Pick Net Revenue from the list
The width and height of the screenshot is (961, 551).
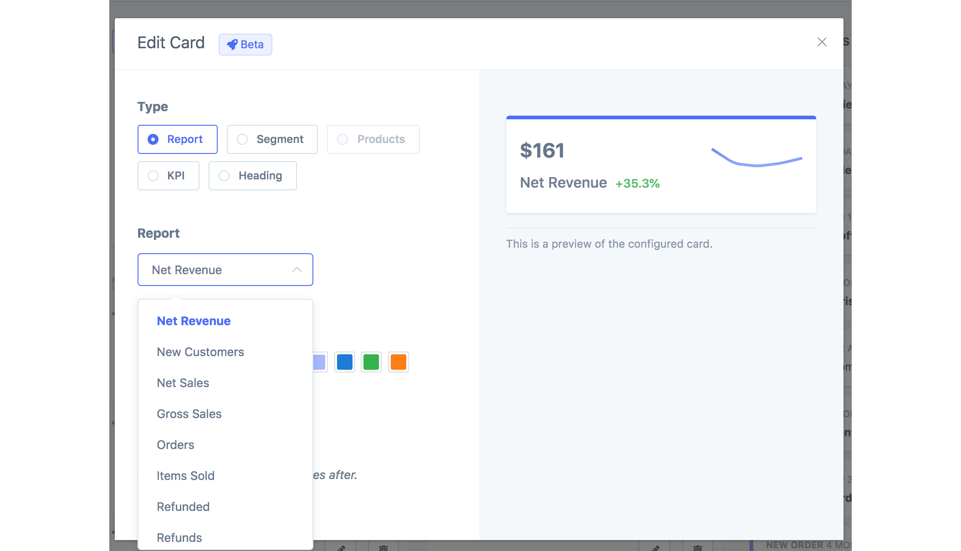(194, 321)
